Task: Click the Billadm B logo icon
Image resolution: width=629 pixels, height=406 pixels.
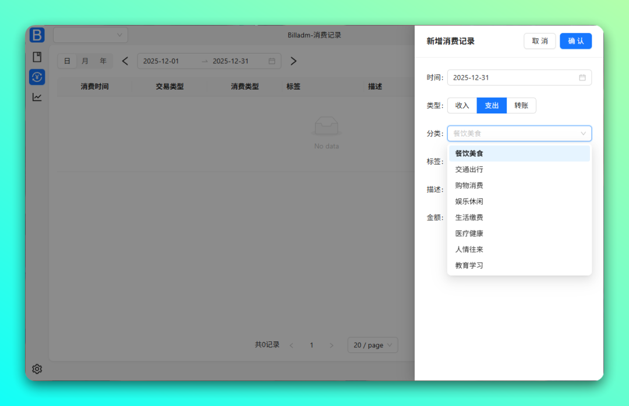Action: coord(37,35)
